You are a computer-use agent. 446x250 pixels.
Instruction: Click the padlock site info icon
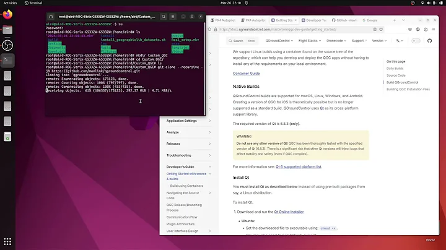click(216, 29)
